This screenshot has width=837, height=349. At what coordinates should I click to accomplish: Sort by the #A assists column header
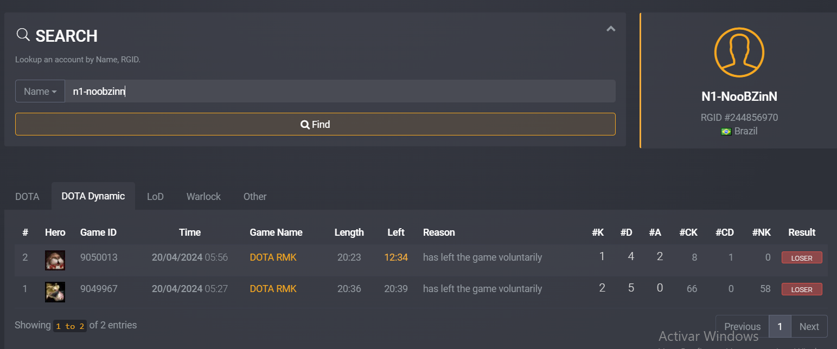(x=655, y=232)
